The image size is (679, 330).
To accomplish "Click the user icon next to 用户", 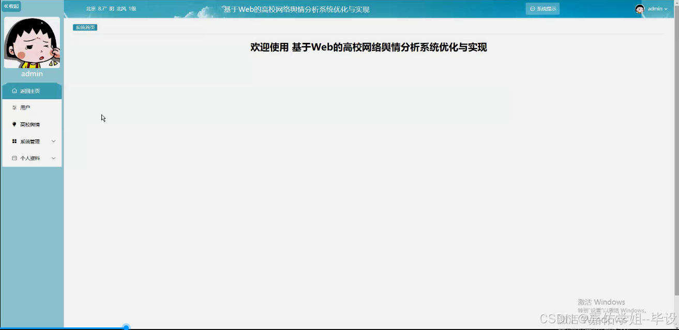I will 14,107.
